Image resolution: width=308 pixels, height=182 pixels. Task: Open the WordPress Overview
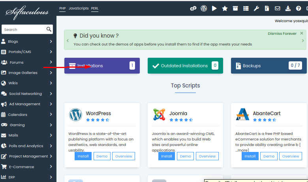pos(124,156)
